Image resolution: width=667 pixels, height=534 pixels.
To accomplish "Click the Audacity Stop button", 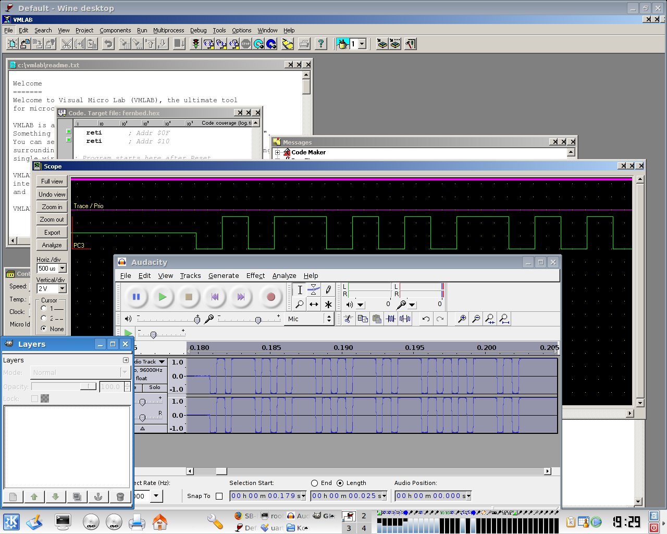I will 189,297.
